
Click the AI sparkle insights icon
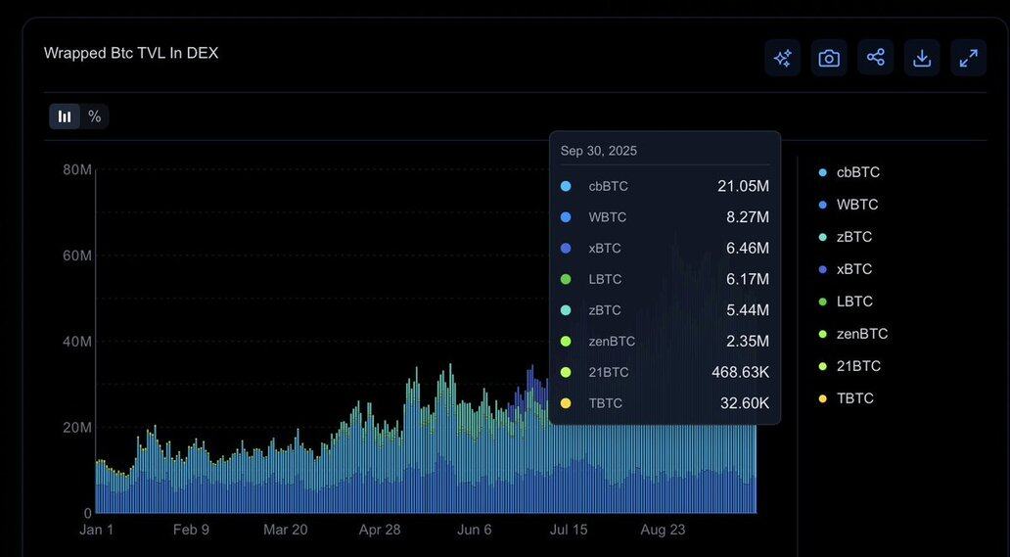(782, 58)
